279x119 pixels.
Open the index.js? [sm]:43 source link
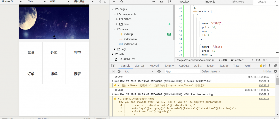tap(257, 90)
